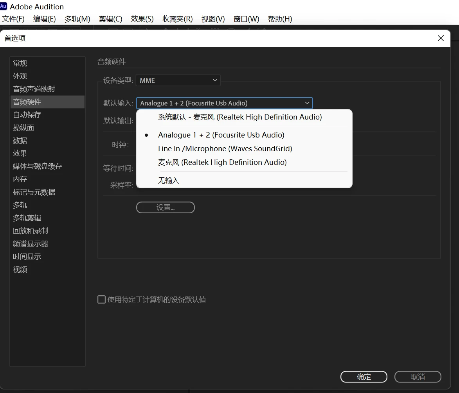This screenshot has width=459, height=393.
Task: Open the 帮助(H) menu
Action: click(x=280, y=19)
